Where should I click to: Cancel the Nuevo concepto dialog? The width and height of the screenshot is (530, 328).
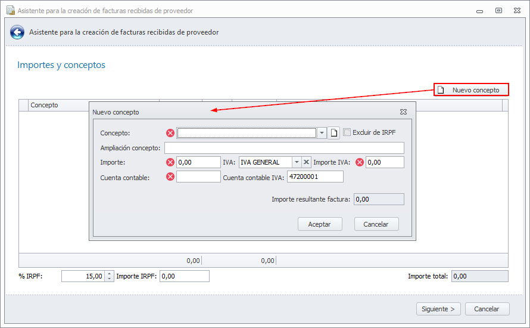[376, 224]
